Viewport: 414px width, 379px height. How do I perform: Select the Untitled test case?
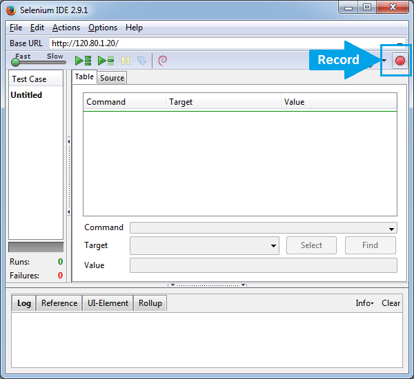point(26,95)
